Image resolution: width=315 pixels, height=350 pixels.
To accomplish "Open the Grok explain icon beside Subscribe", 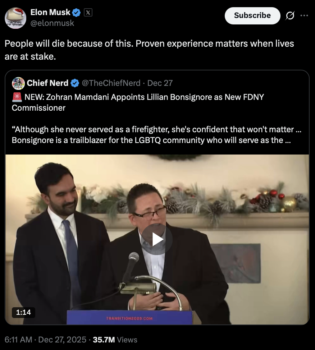I will 290,15.
